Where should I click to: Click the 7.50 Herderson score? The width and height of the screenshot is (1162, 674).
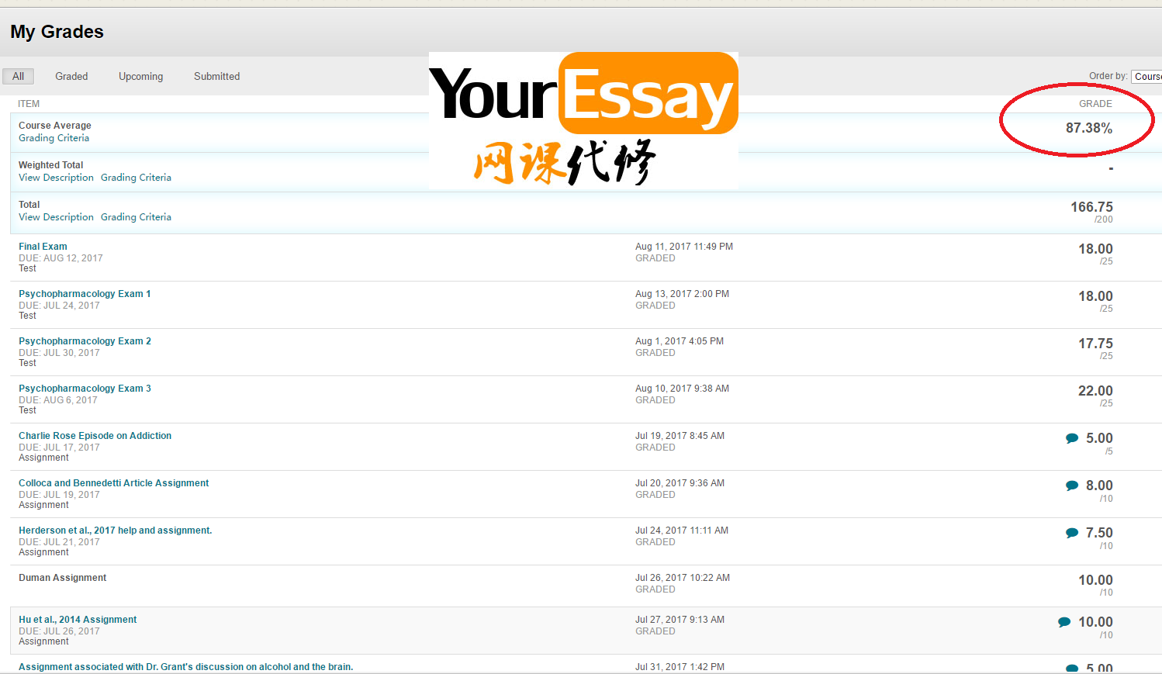[x=1099, y=533]
